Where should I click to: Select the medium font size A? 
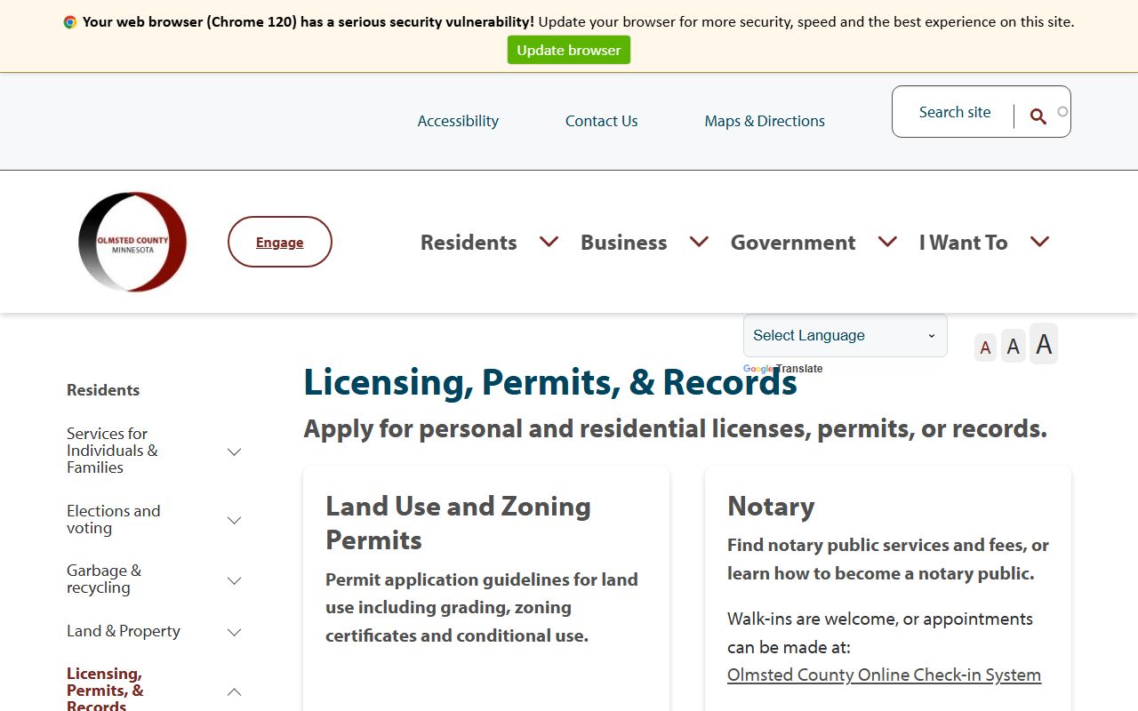1014,346
